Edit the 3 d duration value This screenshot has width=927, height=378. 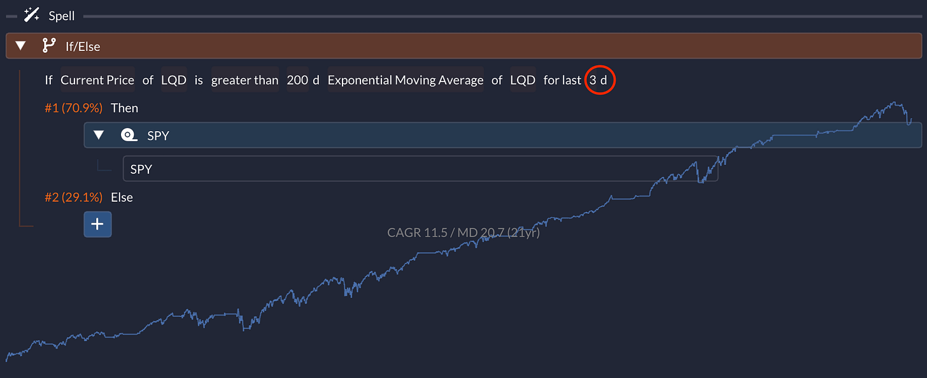coord(598,80)
